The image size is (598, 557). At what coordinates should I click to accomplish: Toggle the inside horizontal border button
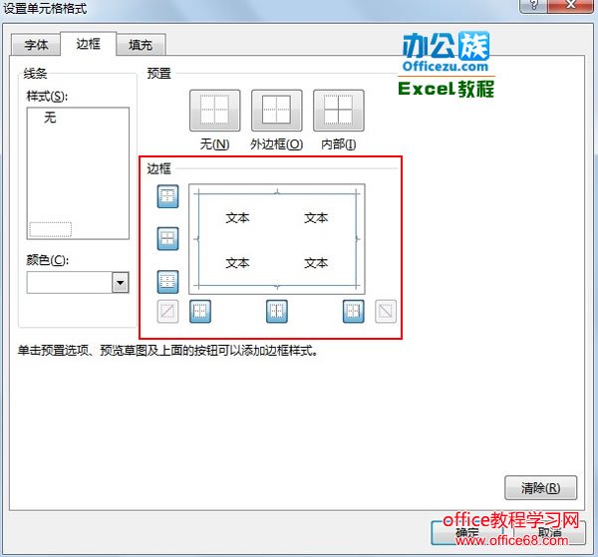point(167,239)
